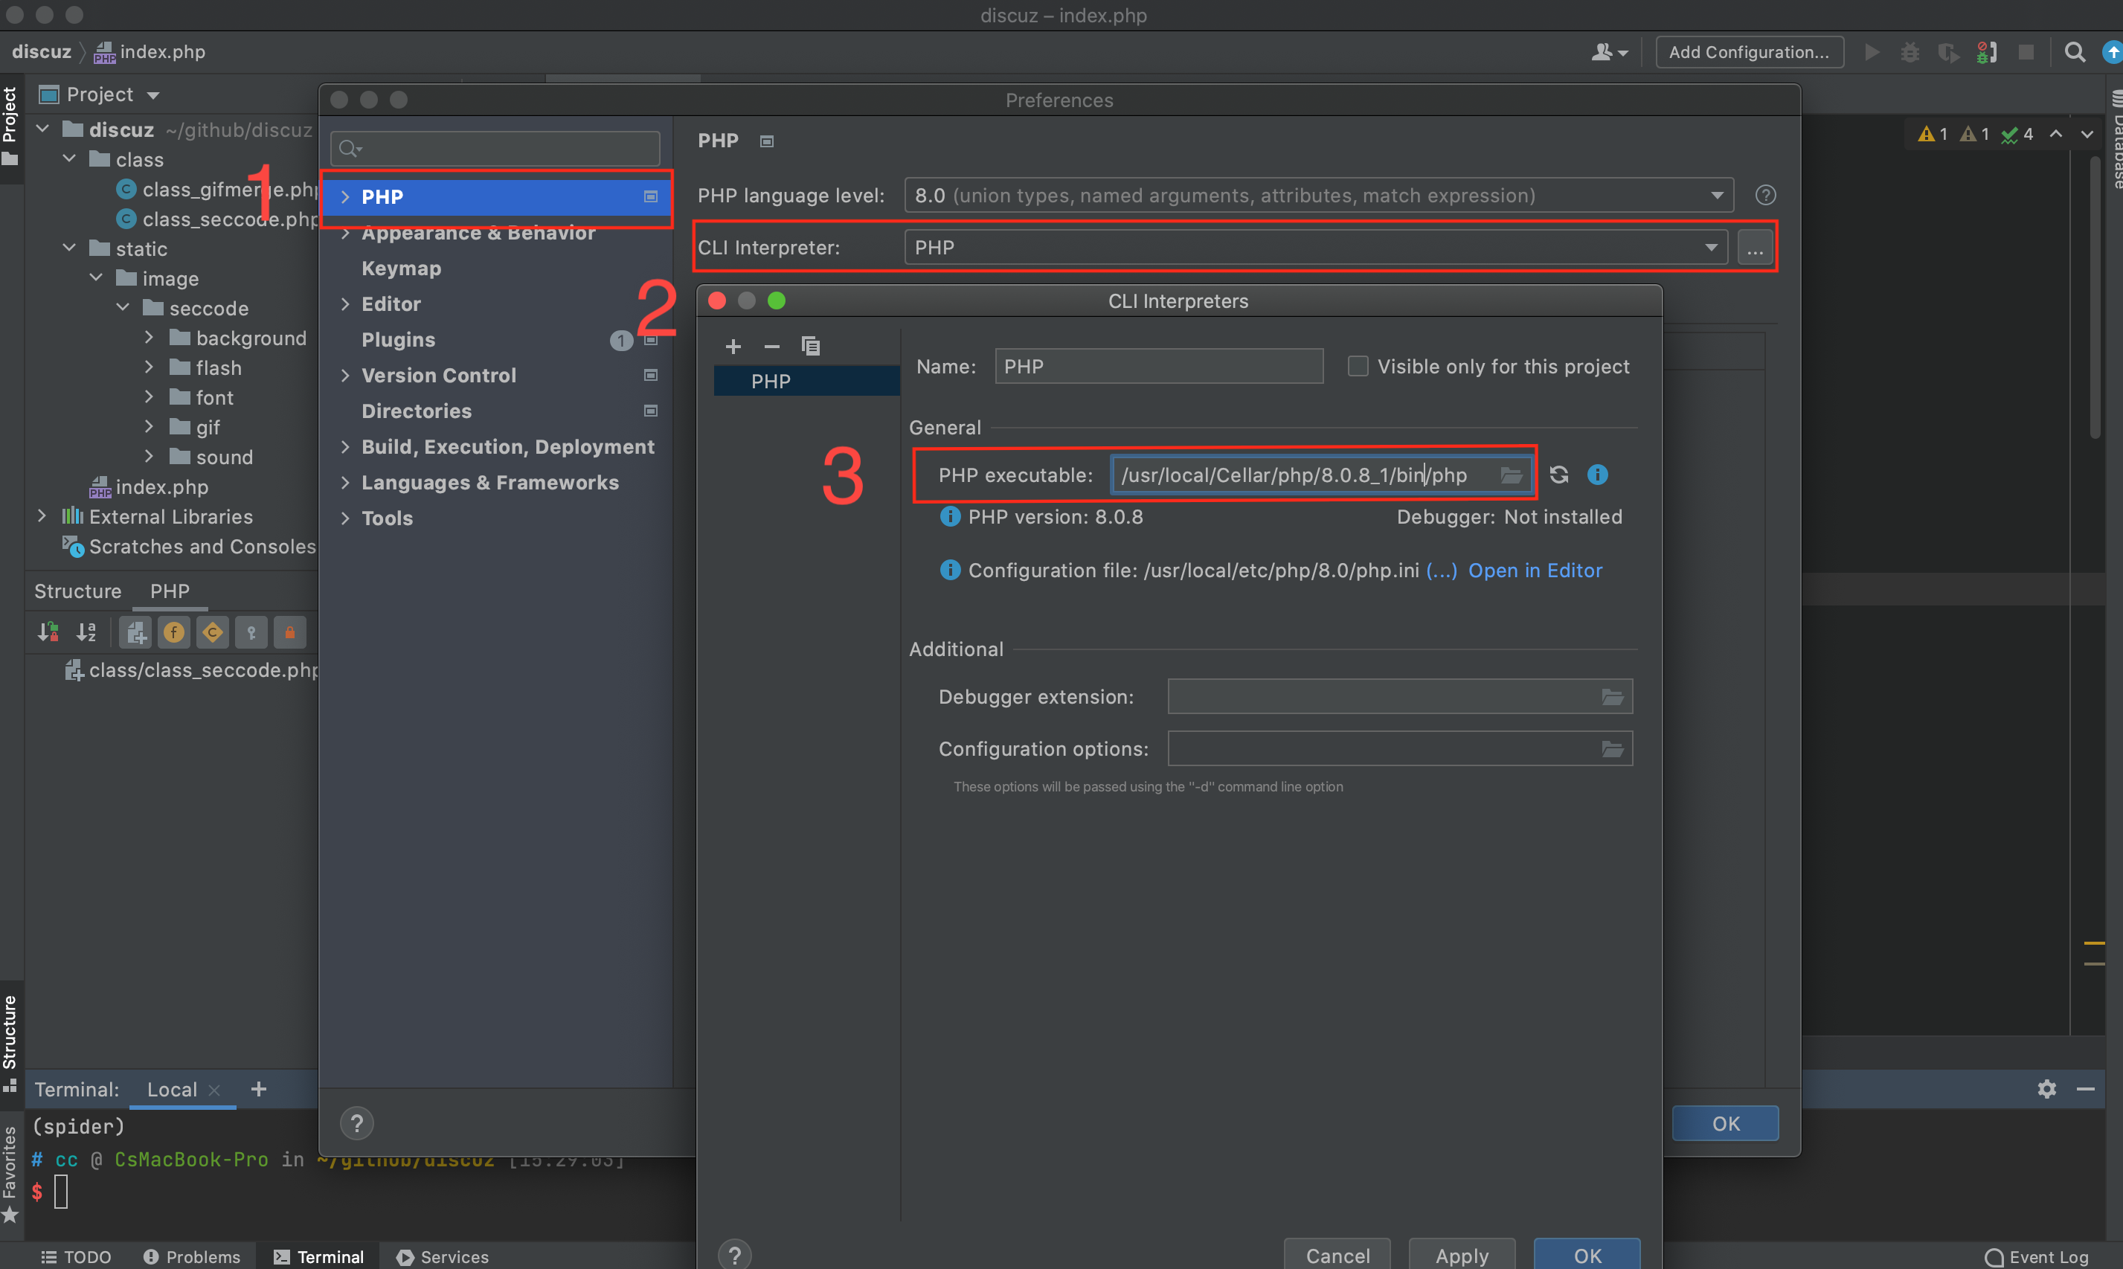Open Preferences help question mark button
Viewport: 2123px width, 1269px height.
click(x=356, y=1124)
